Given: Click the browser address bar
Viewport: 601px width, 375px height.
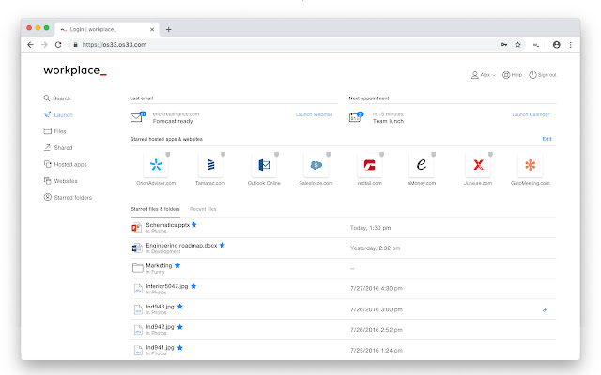Looking at the screenshot, I should pos(284,45).
